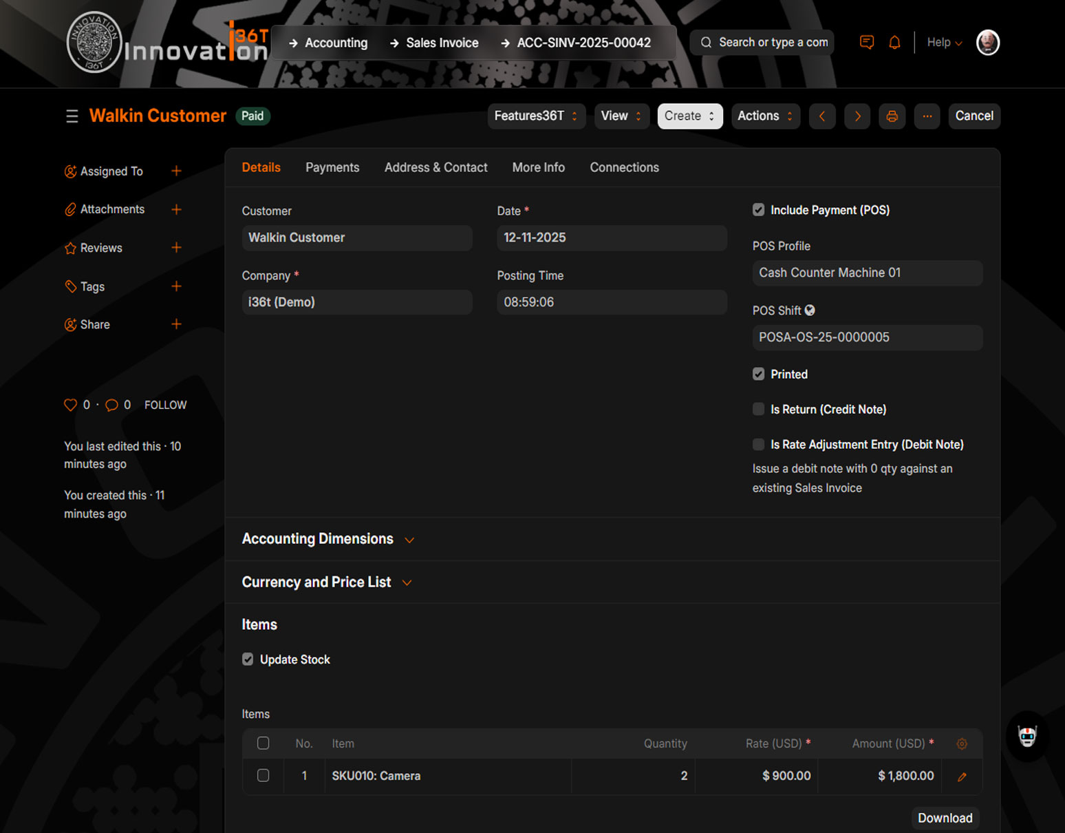This screenshot has width=1065, height=833.
Task: Click the Cancel button
Action: [973, 116]
